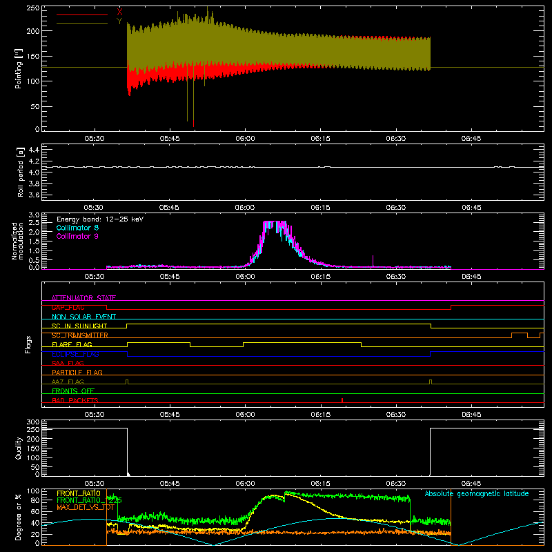The height and width of the screenshot is (552, 552).
Task: Select the Flags axis title
Action: 28,344
